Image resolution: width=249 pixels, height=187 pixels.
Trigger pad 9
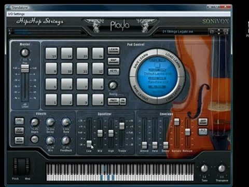[51, 69]
